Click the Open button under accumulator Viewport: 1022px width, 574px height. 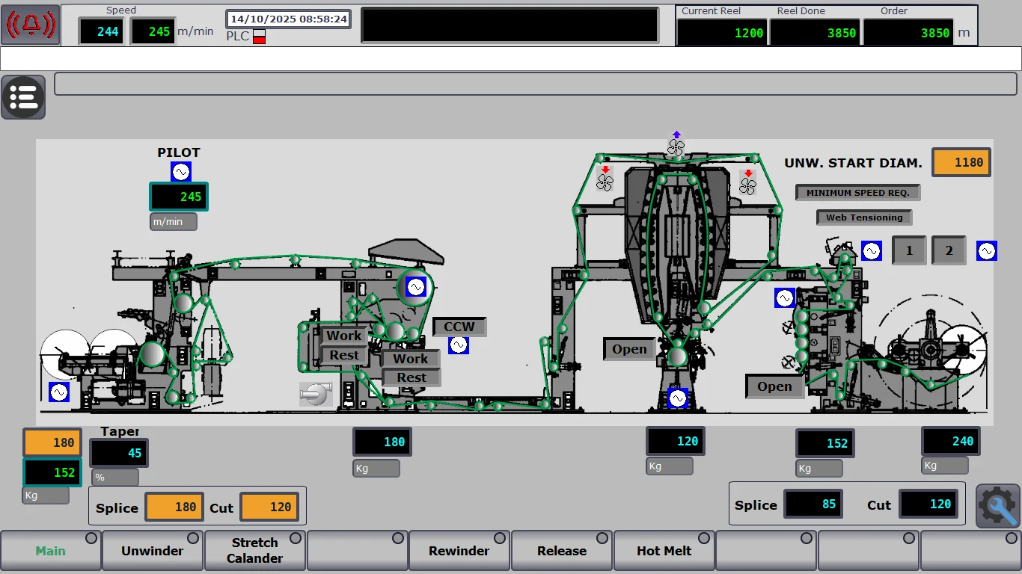629,349
